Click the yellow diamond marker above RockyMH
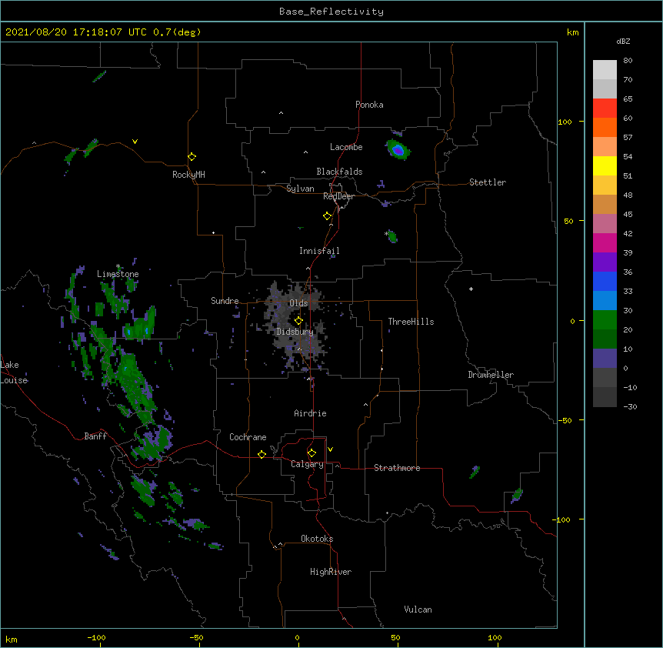663x648 pixels. coord(192,157)
